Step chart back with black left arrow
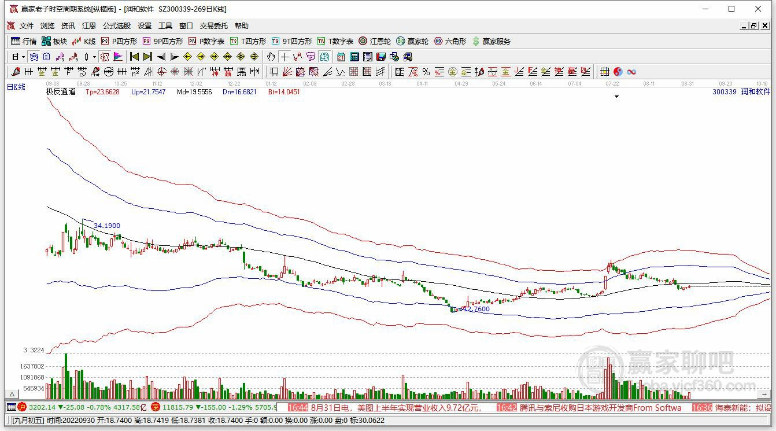This screenshot has width=776, height=431. tap(161, 57)
